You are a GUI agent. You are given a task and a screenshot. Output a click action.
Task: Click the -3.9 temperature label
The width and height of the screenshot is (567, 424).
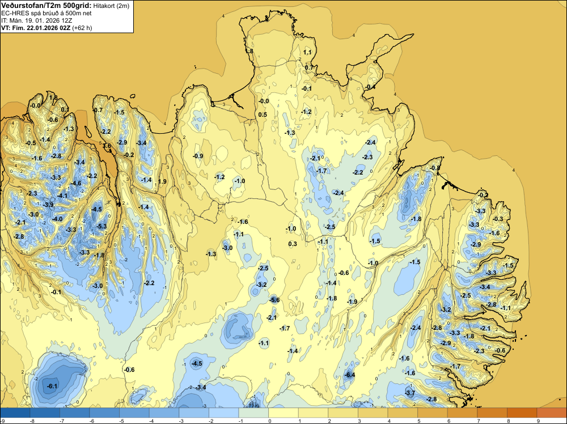point(48,205)
